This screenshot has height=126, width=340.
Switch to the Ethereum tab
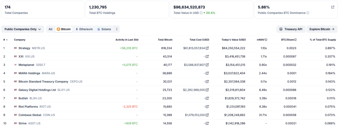[84, 29]
